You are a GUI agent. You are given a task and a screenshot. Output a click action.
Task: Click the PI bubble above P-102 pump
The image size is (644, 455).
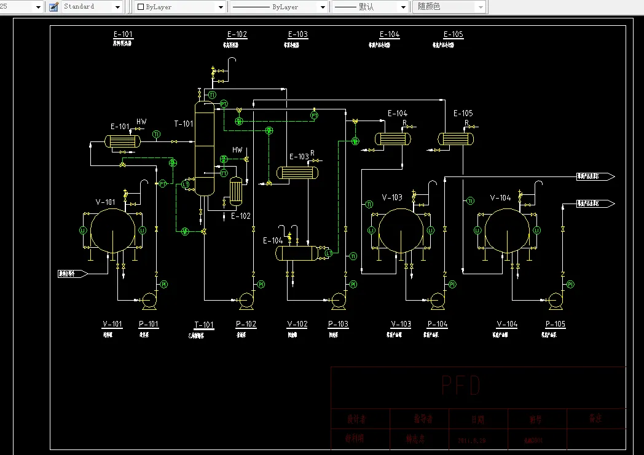(x=261, y=284)
